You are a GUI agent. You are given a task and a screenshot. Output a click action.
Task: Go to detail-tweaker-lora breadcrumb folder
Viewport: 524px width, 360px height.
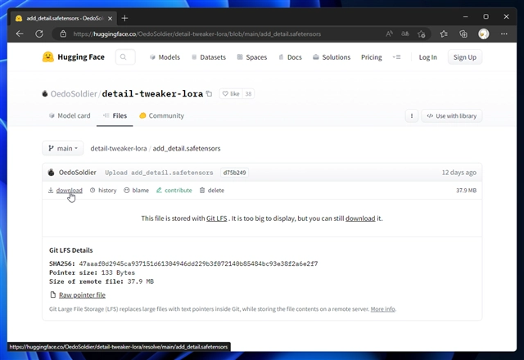click(x=119, y=148)
